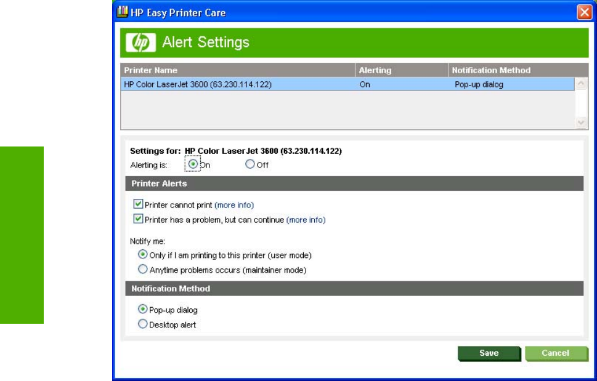The image size is (597, 381).
Task: Open more info for printer problem can continue
Action: pyautogui.click(x=306, y=220)
